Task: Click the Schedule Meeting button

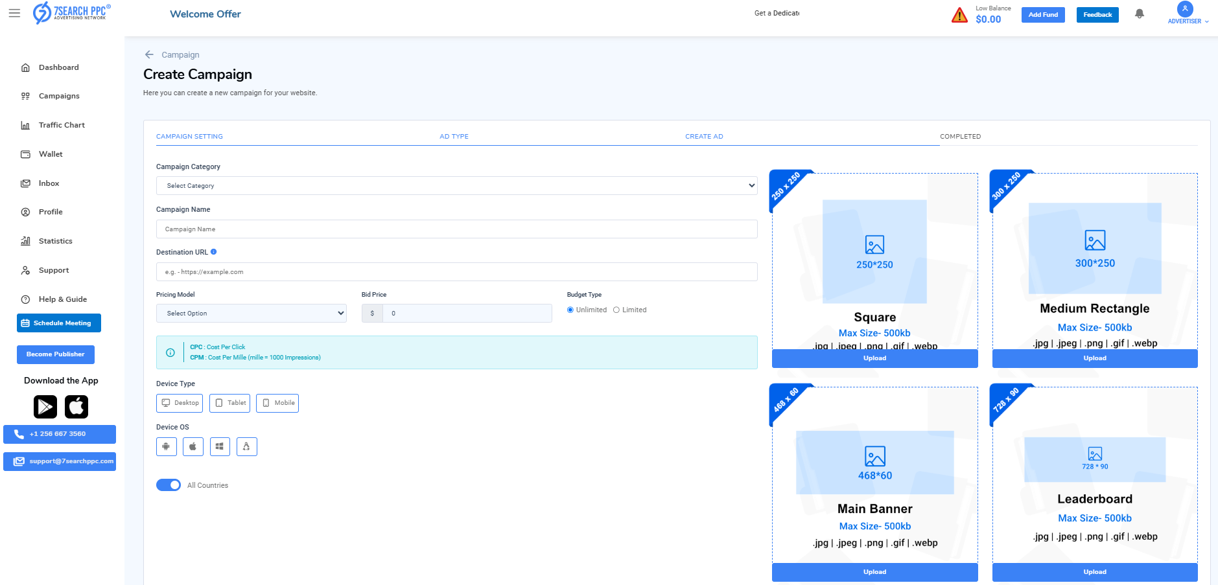Action: coord(59,323)
